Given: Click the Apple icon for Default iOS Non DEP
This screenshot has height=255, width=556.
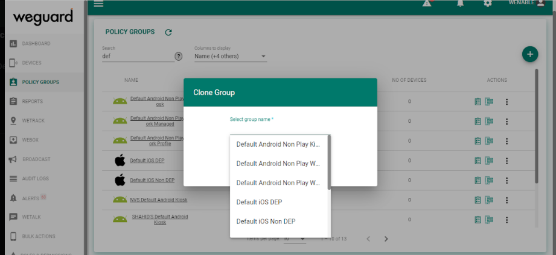Looking at the screenshot, I should pos(120,180).
